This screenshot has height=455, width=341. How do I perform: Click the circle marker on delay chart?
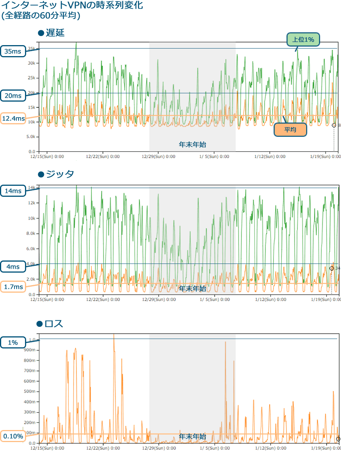334,125
